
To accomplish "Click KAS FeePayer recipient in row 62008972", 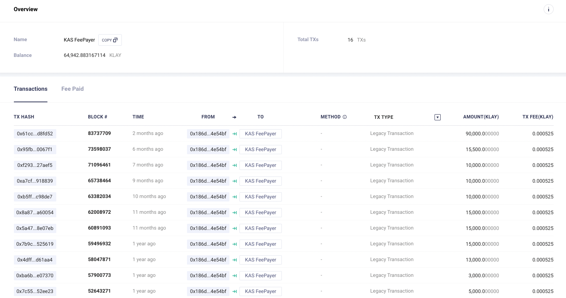I will 261,213.
